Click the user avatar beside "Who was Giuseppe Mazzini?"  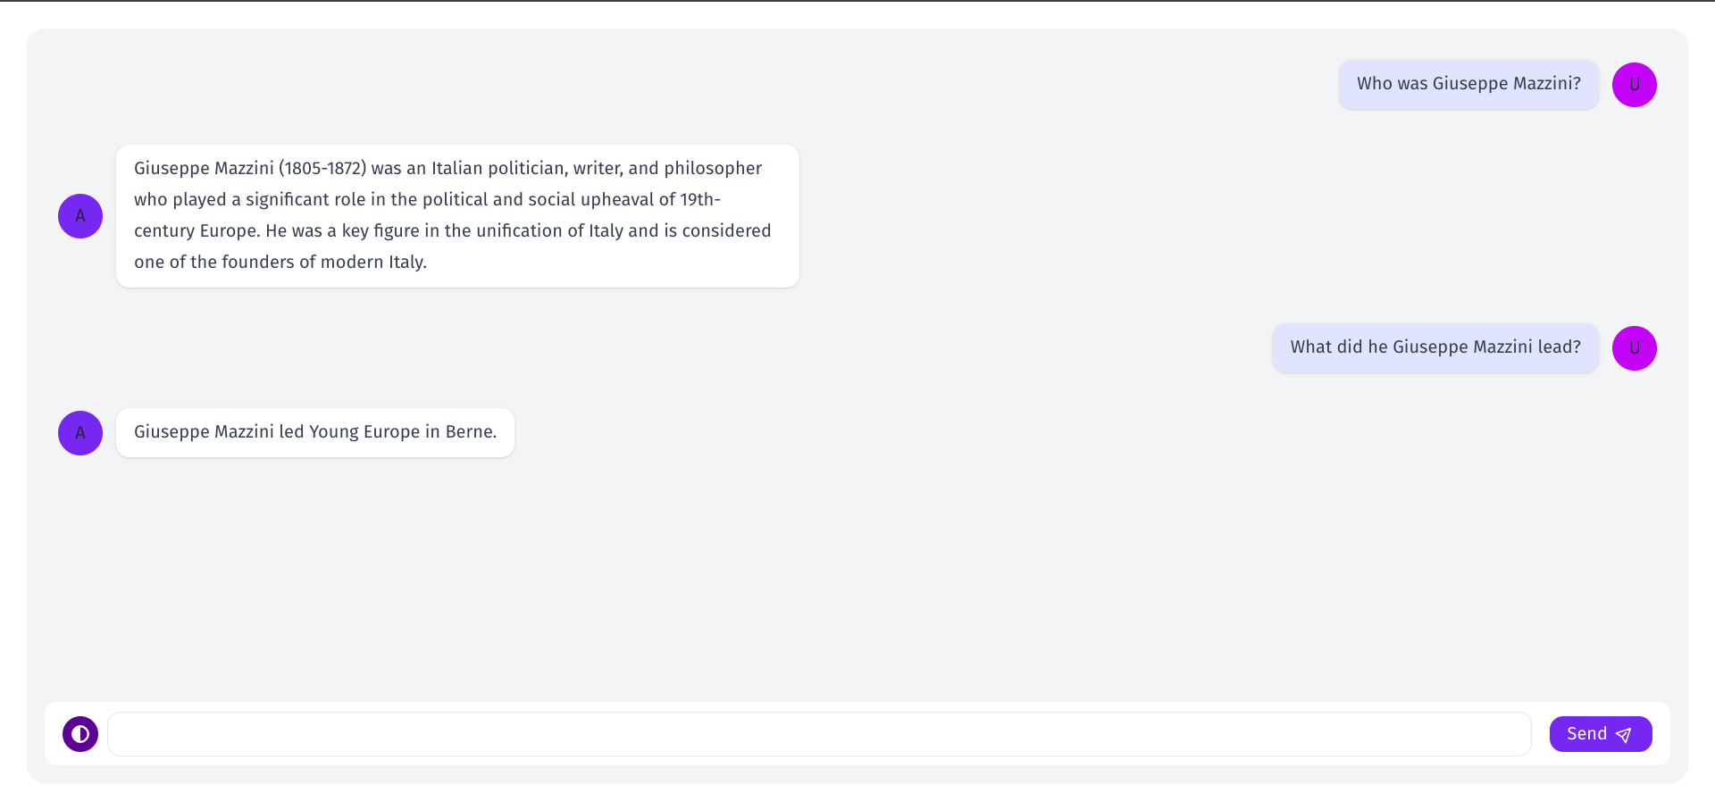pos(1634,85)
